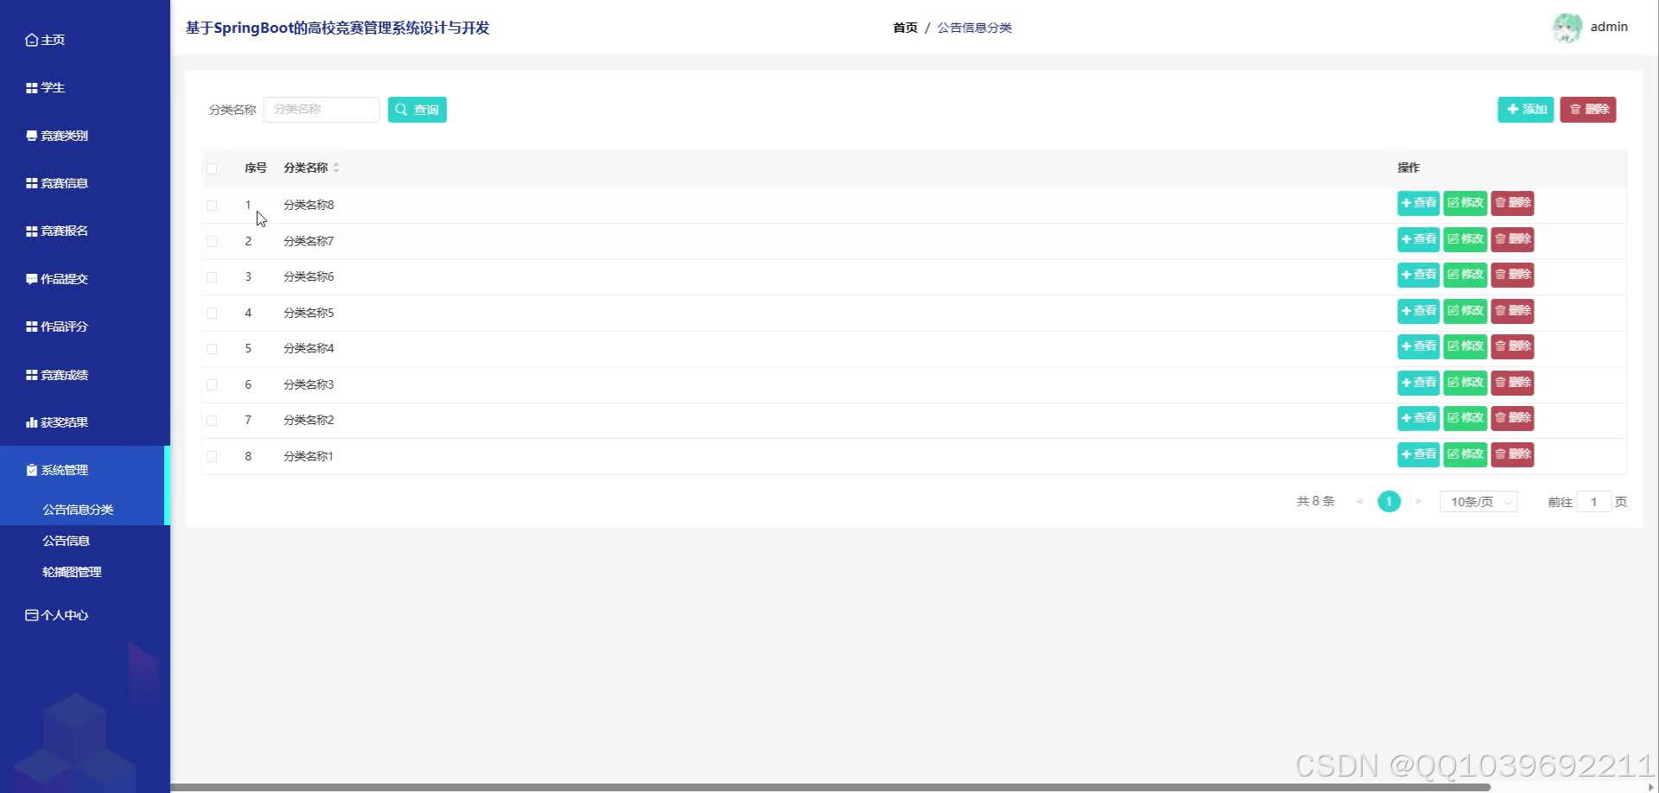Open the 主页 home page in sidebar
This screenshot has width=1659, height=793.
click(45, 40)
